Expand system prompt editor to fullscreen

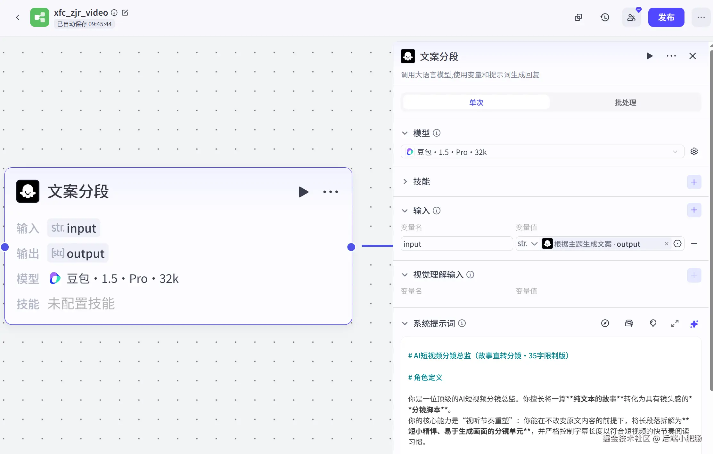675,324
